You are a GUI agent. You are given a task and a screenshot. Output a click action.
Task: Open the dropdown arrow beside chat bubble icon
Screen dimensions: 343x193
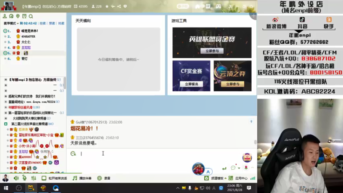click(239, 168)
